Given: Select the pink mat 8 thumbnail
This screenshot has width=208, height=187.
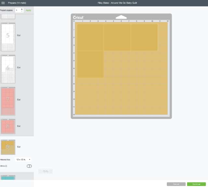Looking at the screenshot, I should (x=8, y=127).
